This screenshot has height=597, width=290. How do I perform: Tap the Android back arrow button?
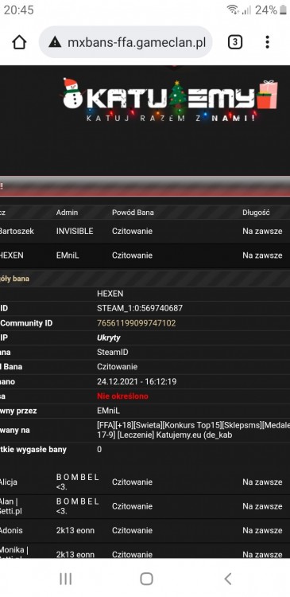[x=228, y=579]
